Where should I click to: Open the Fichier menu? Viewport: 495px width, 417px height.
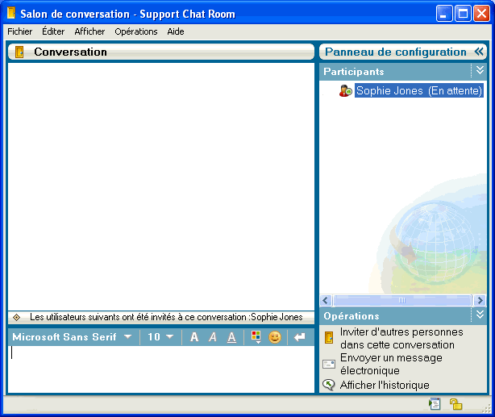coord(20,31)
